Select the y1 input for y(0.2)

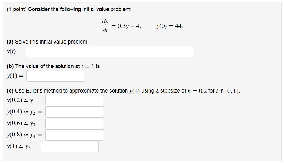click(75, 100)
